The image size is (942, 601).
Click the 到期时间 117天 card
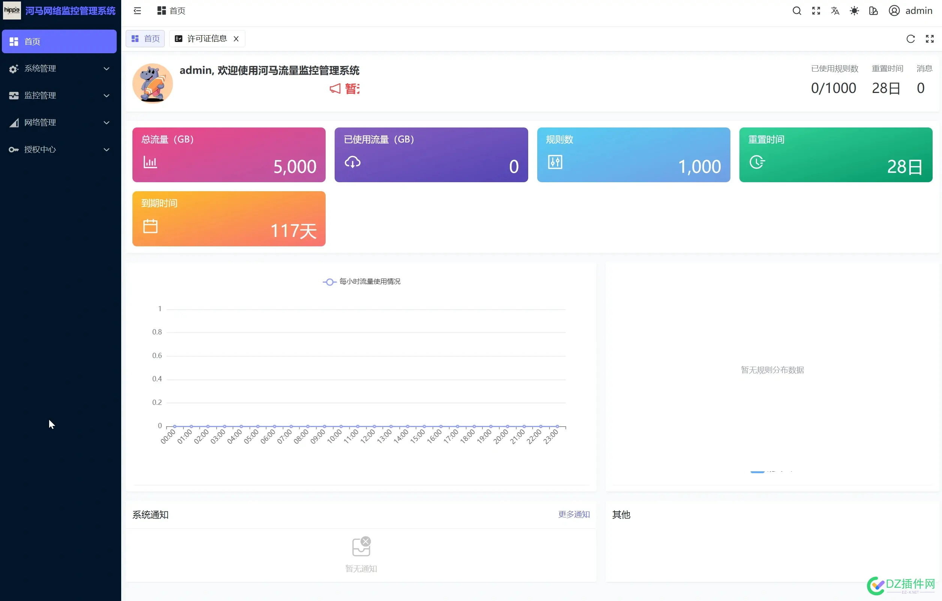coord(228,219)
